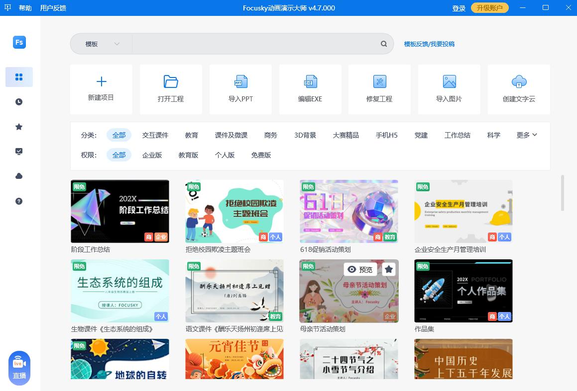
Task: Click the search magnifier icon
Action: point(383,44)
